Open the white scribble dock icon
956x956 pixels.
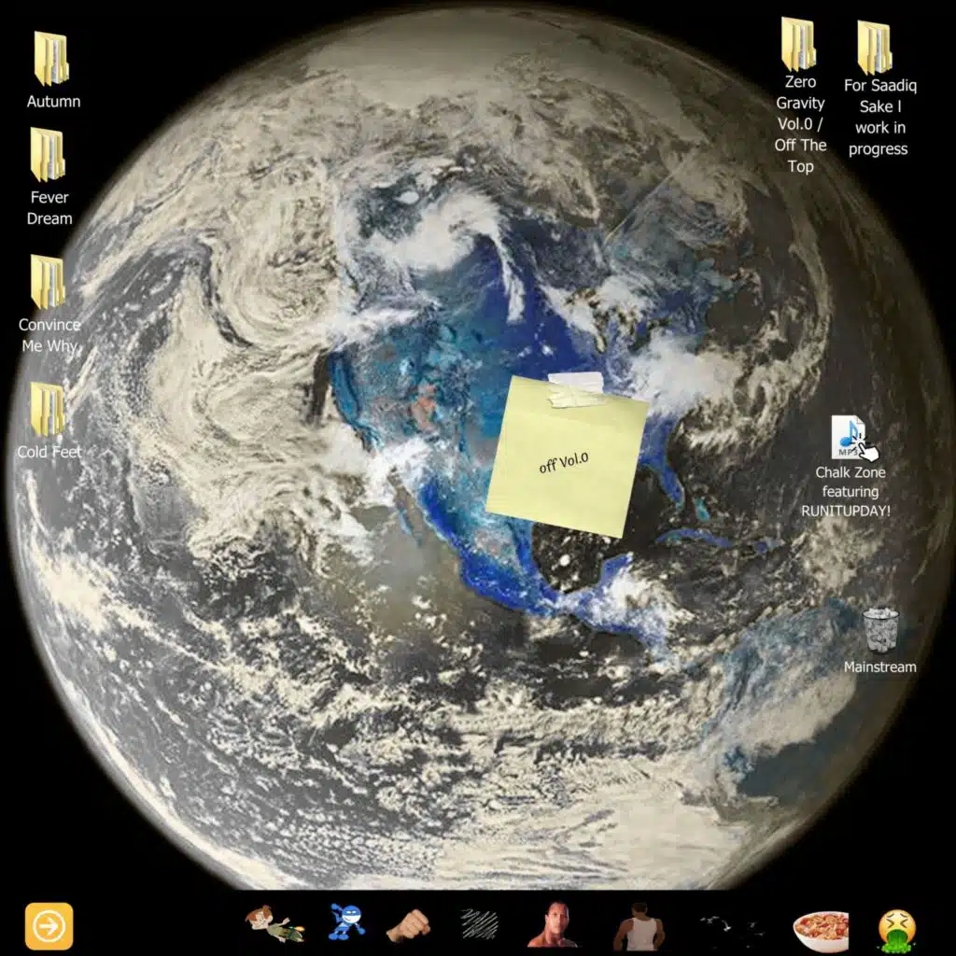(x=479, y=924)
